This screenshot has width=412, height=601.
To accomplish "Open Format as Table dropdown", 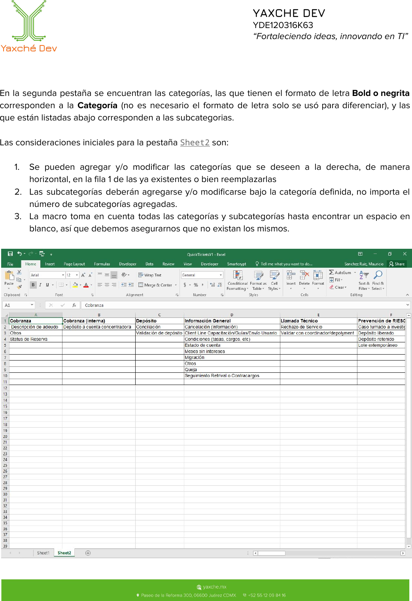I will click(x=258, y=280).
